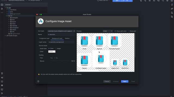The width and height of the screenshot is (174, 97).
Task: Click the preview pane vertical scrollbar
Action: (x=135, y=45)
